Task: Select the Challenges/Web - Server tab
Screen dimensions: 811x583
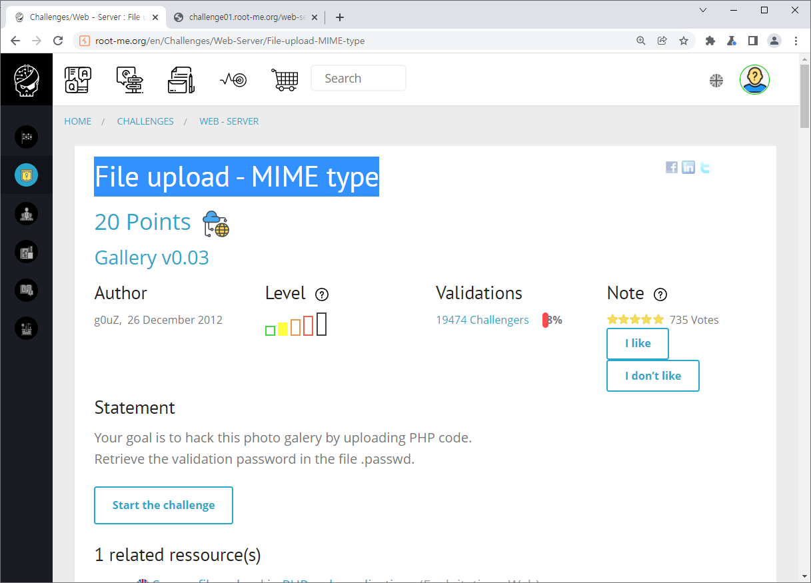Action: point(85,17)
